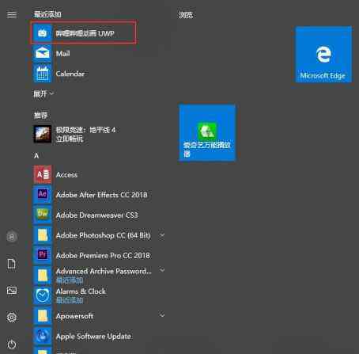Click the Calendar app label

point(70,74)
